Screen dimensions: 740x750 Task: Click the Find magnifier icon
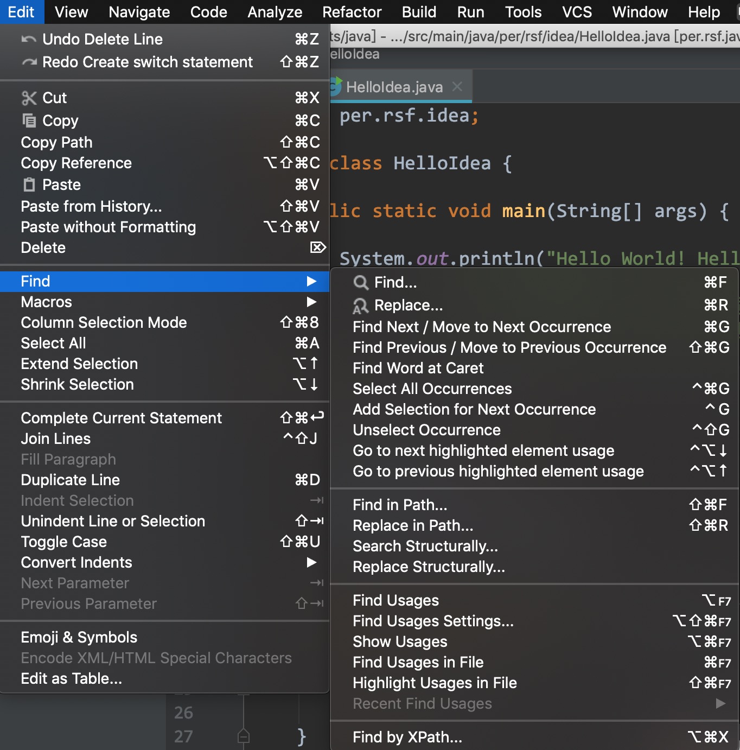pyautogui.click(x=360, y=282)
